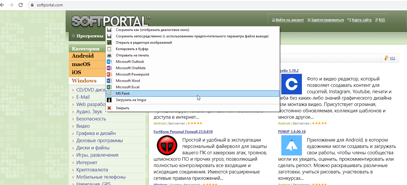Click the Imgur upload icon
Screen dimensions: 407x185
coord(109,100)
